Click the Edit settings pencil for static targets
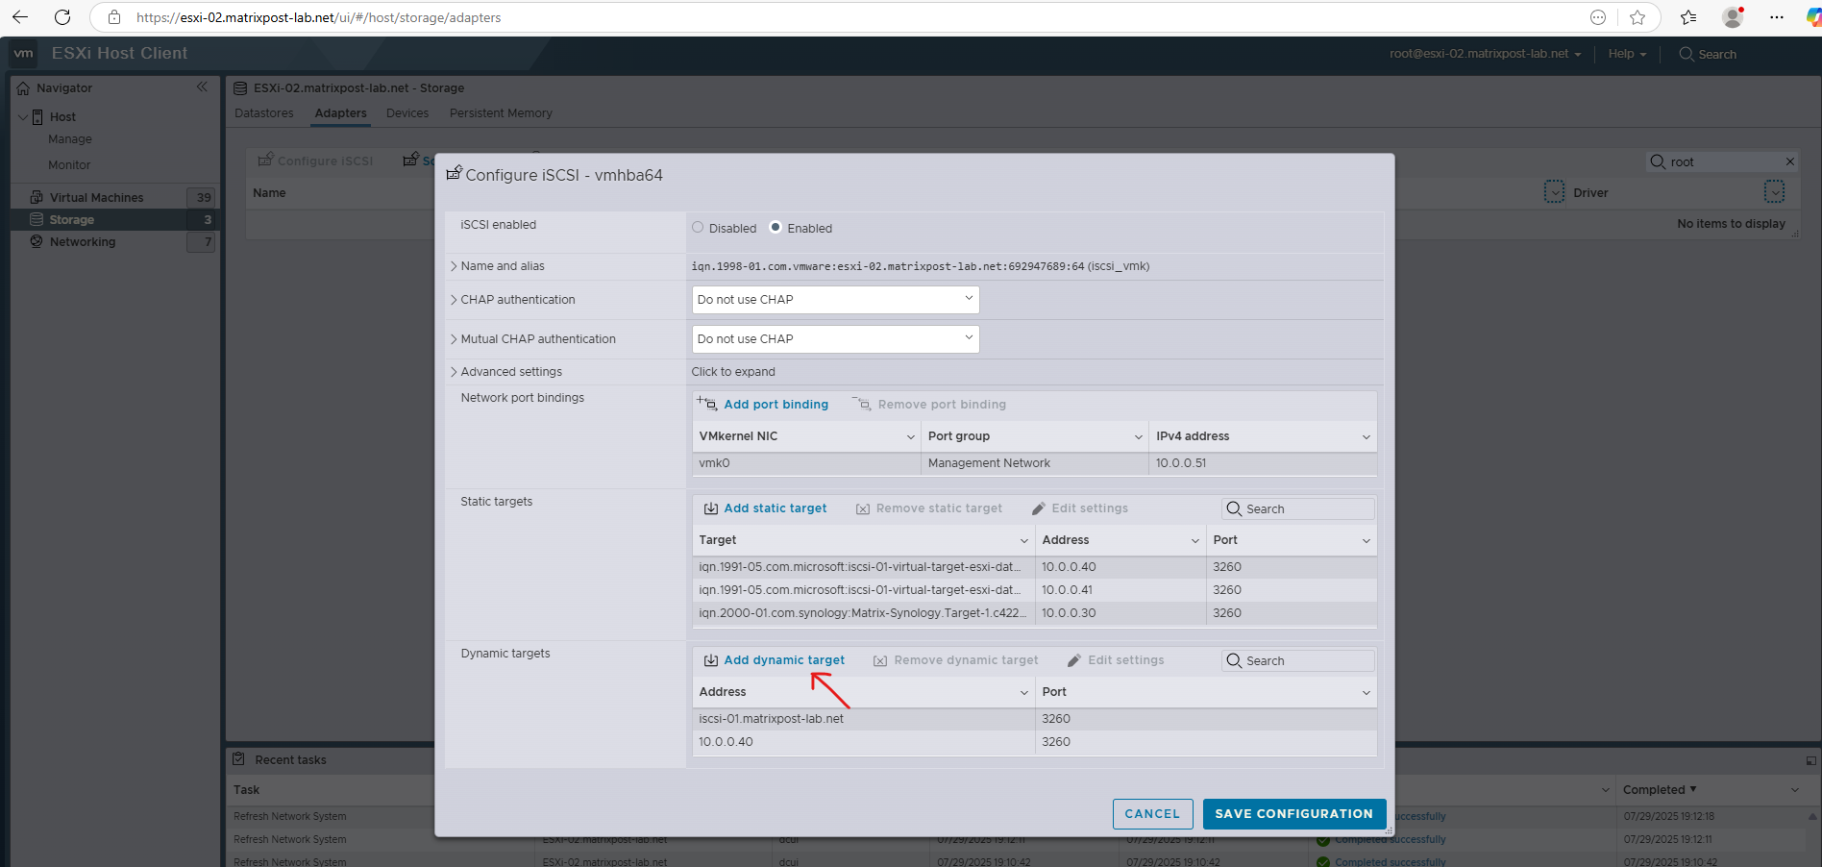The width and height of the screenshot is (1822, 867). (1039, 508)
